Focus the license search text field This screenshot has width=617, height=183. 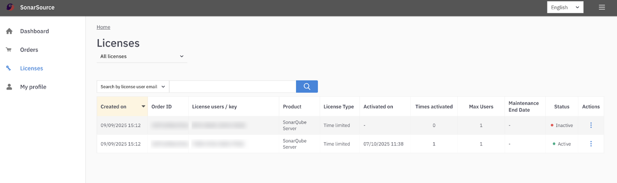pyautogui.click(x=232, y=87)
